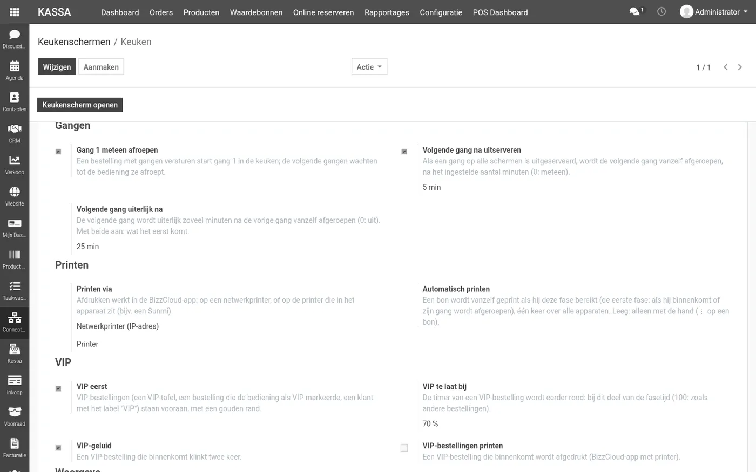Open Discussions in the sidebar
Viewport: 756px width, 472px height.
pos(15,38)
